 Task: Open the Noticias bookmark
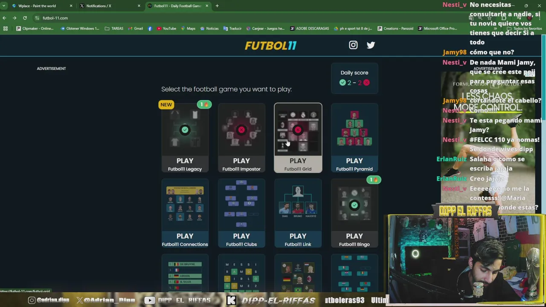(209, 29)
